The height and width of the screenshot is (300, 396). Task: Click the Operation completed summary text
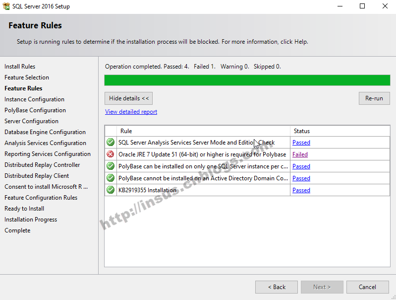[x=193, y=67]
